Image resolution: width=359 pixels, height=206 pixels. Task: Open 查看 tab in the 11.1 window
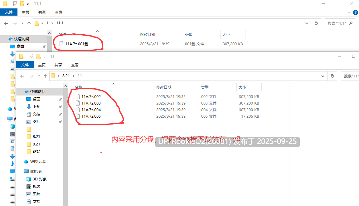(58, 12)
